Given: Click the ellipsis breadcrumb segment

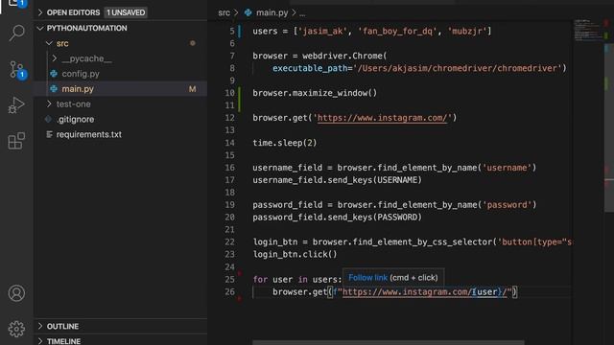Looking at the screenshot, I should (302, 13).
